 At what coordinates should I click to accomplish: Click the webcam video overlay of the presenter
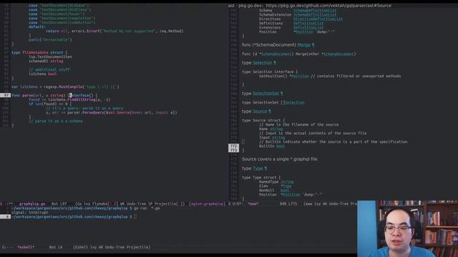point(407,228)
